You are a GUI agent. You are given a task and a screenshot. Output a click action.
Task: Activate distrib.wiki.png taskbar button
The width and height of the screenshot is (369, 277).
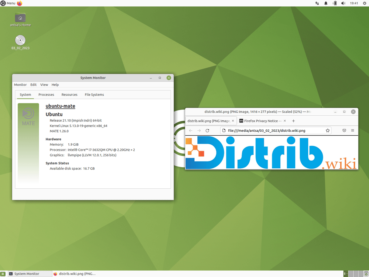pos(74,274)
